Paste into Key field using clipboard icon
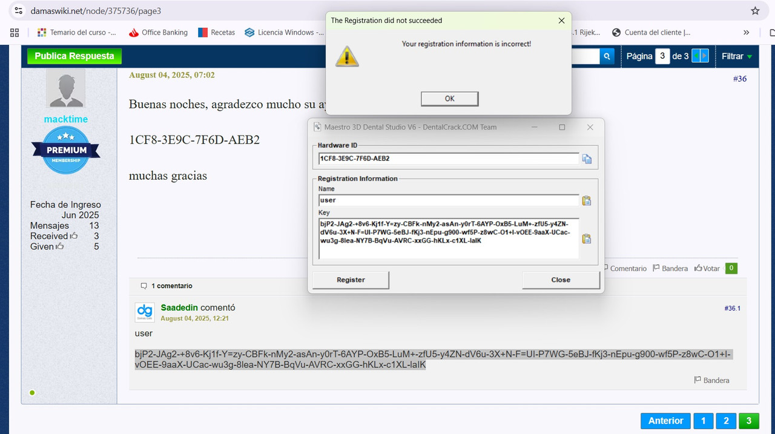The image size is (775, 434). coord(586,238)
